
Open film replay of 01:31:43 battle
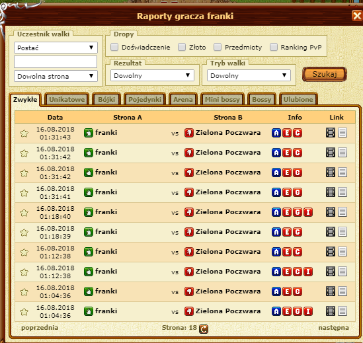331,133
